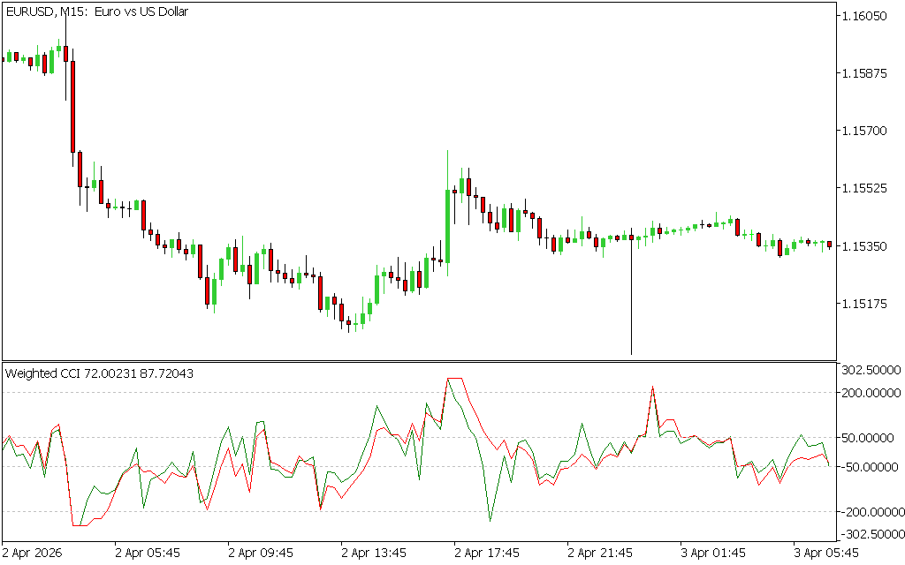
Task: Click the 3 Apr 05:45 time label
Action: [826, 553]
